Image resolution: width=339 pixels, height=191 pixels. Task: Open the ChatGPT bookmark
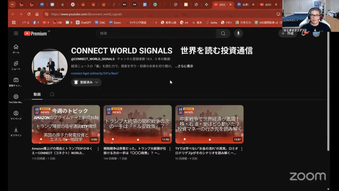click(83, 23)
